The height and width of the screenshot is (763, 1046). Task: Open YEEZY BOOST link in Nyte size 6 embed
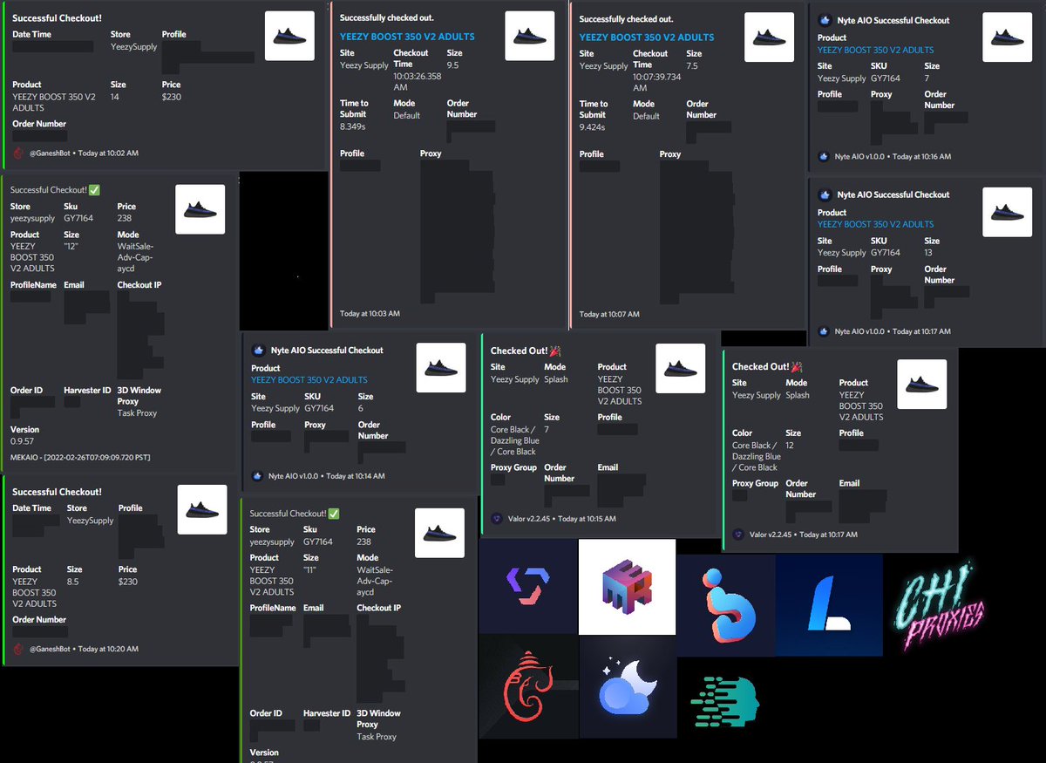tap(309, 379)
